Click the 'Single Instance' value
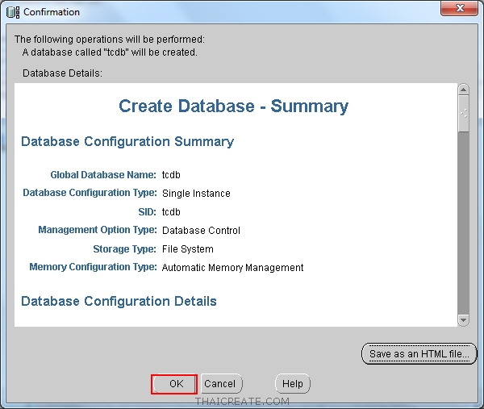 [196, 194]
